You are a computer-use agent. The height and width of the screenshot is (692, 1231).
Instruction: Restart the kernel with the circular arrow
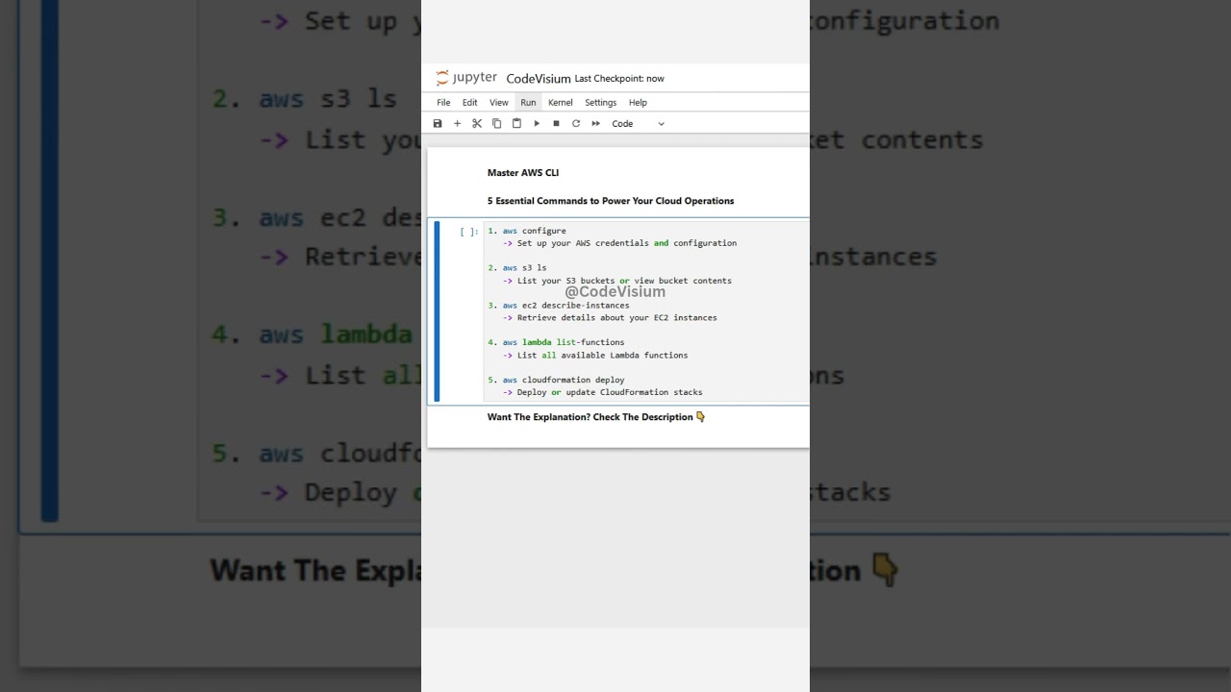pos(576,123)
